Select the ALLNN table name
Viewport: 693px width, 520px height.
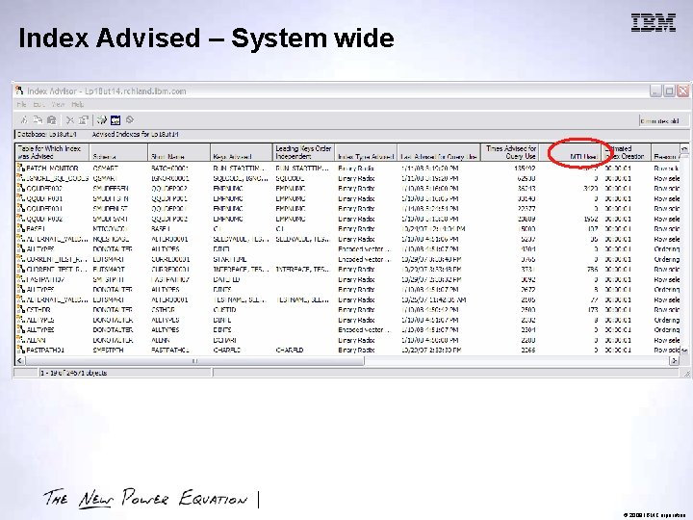tap(36, 340)
